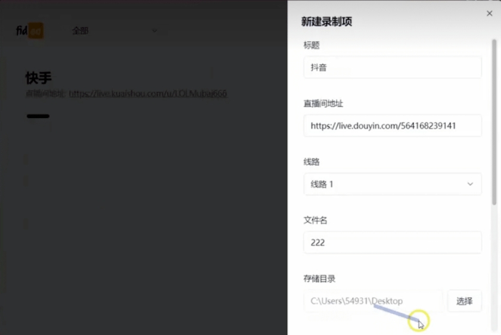
Task: Close the 新建录制项 panel
Action: pyautogui.click(x=489, y=14)
